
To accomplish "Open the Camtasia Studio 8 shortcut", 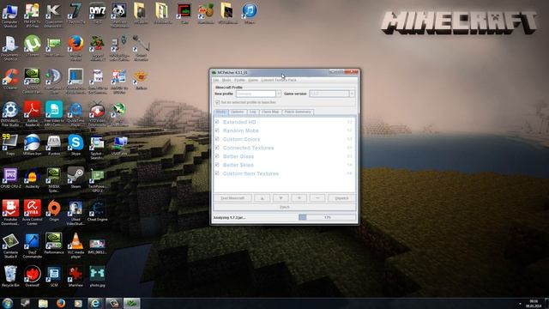I will coord(10,245).
